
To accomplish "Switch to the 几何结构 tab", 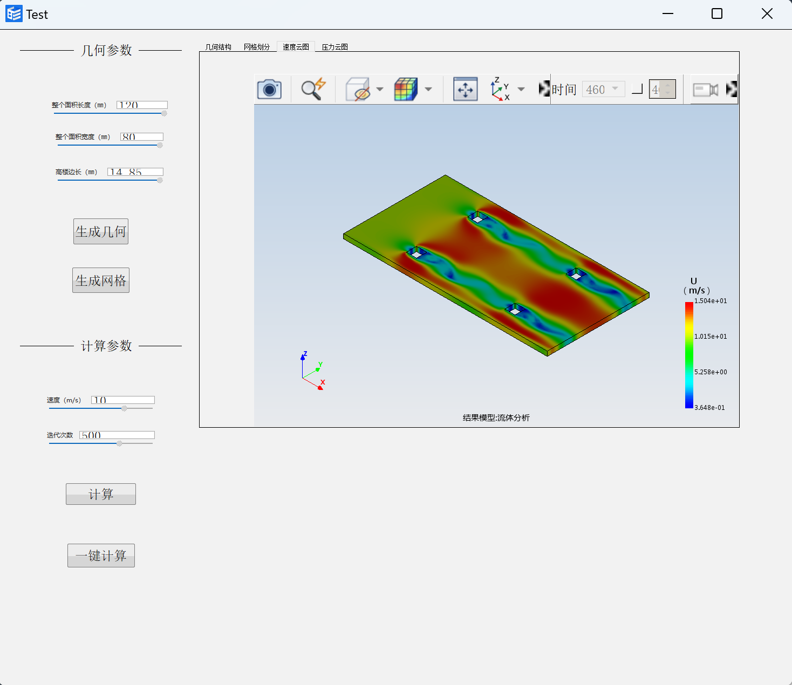I will pyautogui.click(x=218, y=47).
